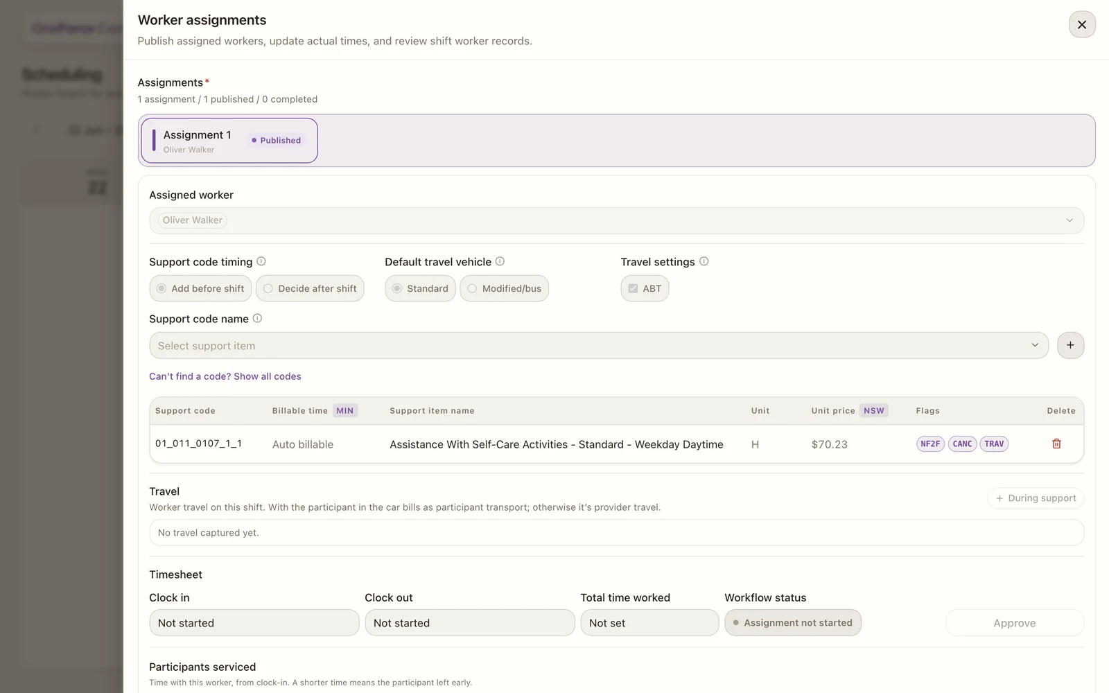Delete support code 01_011_0107_1_1 row

coord(1056,444)
